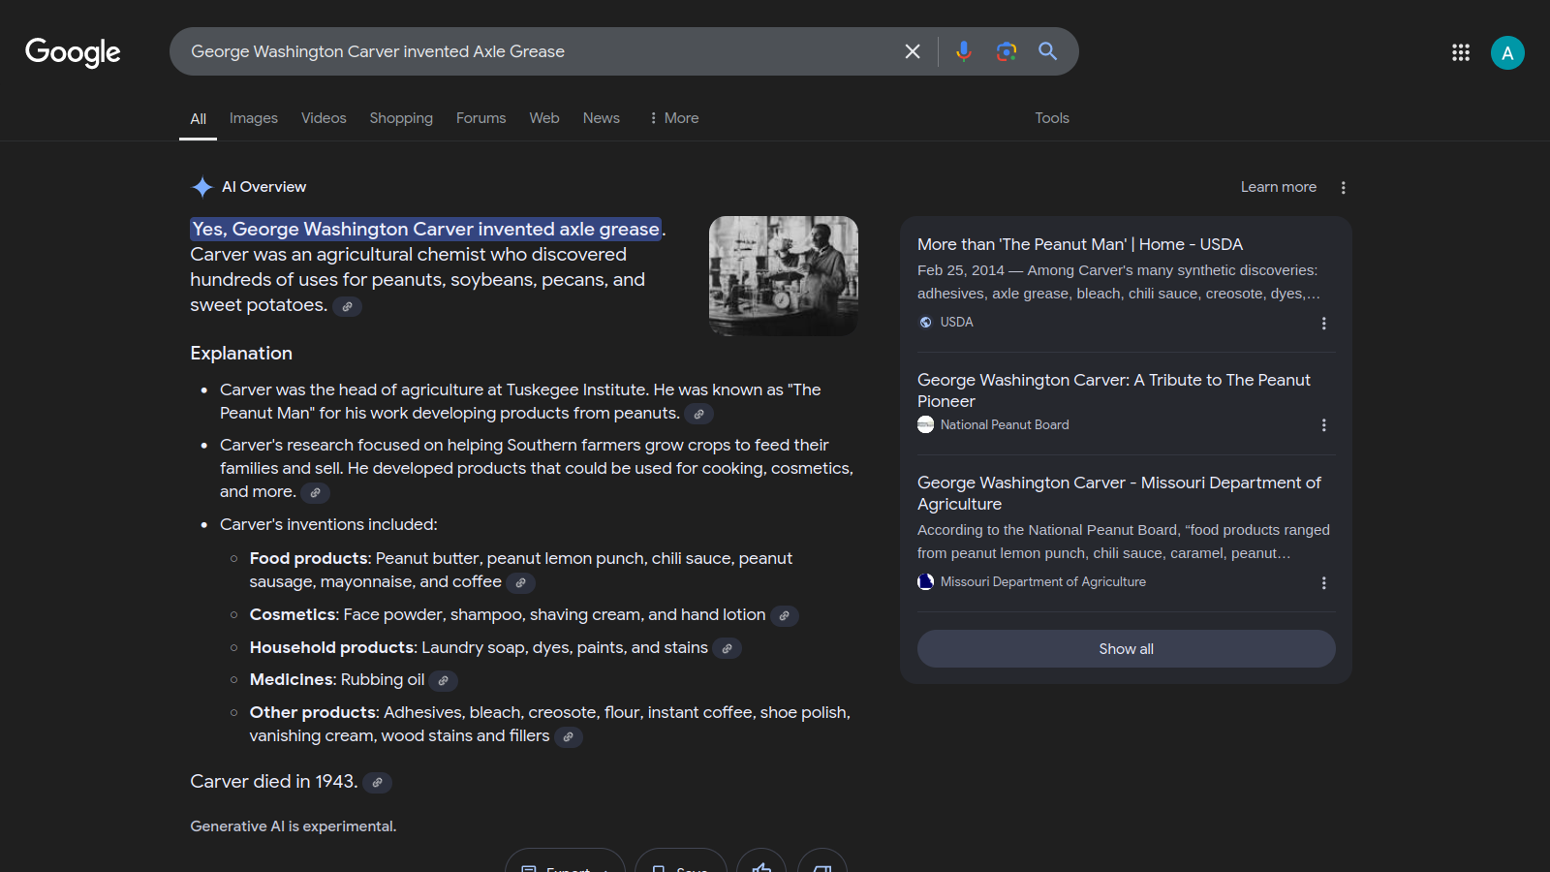Click the 'AI Overview' label
This screenshot has width=1550, height=872.
pyautogui.click(x=263, y=187)
